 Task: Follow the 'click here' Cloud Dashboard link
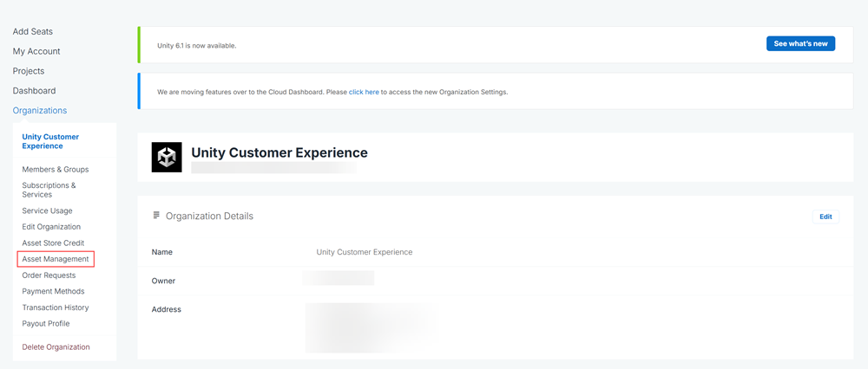(364, 92)
